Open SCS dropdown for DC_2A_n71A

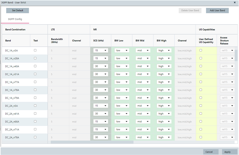pyautogui.click(x=101, y=129)
